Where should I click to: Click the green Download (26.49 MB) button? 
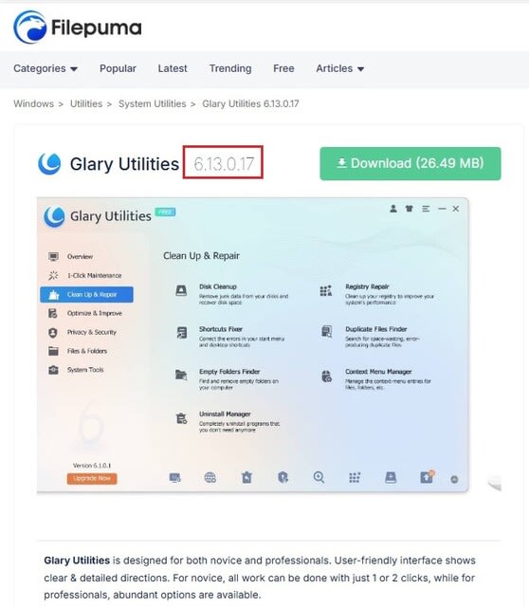(410, 163)
